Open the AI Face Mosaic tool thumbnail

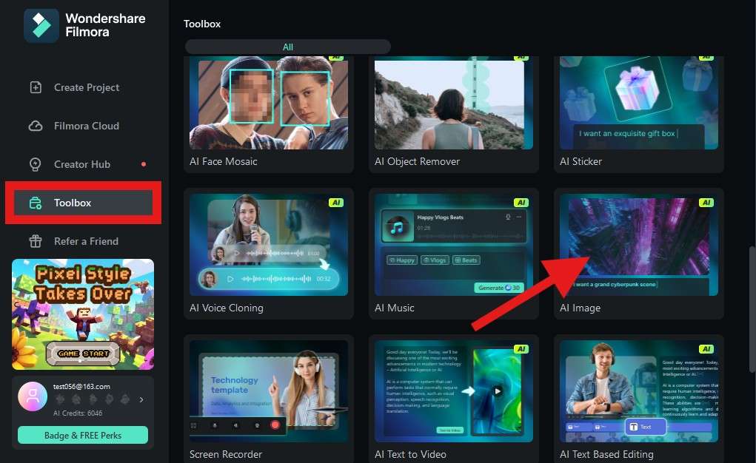pyautogui.click(x=269, y=103)
